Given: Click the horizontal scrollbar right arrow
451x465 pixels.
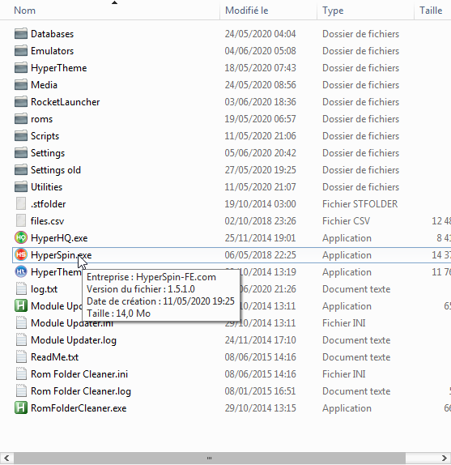Looking at the screenshot, I should [x=445, y=458].
